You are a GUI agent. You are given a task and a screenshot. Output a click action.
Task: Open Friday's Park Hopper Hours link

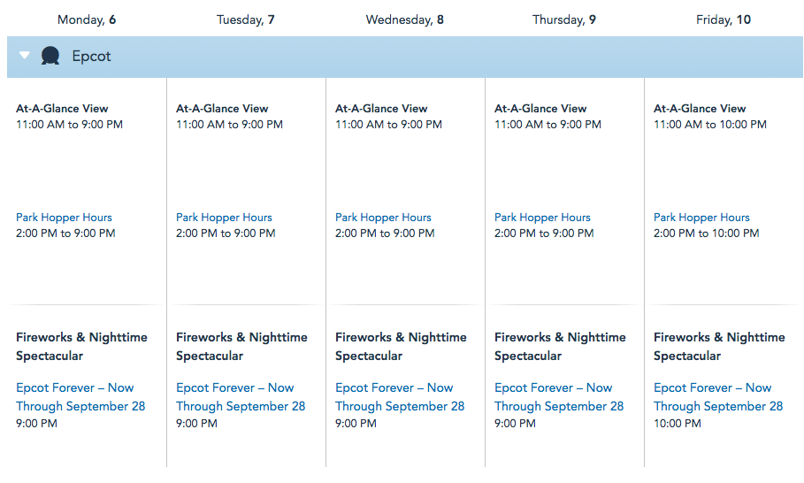click(701, 218)
